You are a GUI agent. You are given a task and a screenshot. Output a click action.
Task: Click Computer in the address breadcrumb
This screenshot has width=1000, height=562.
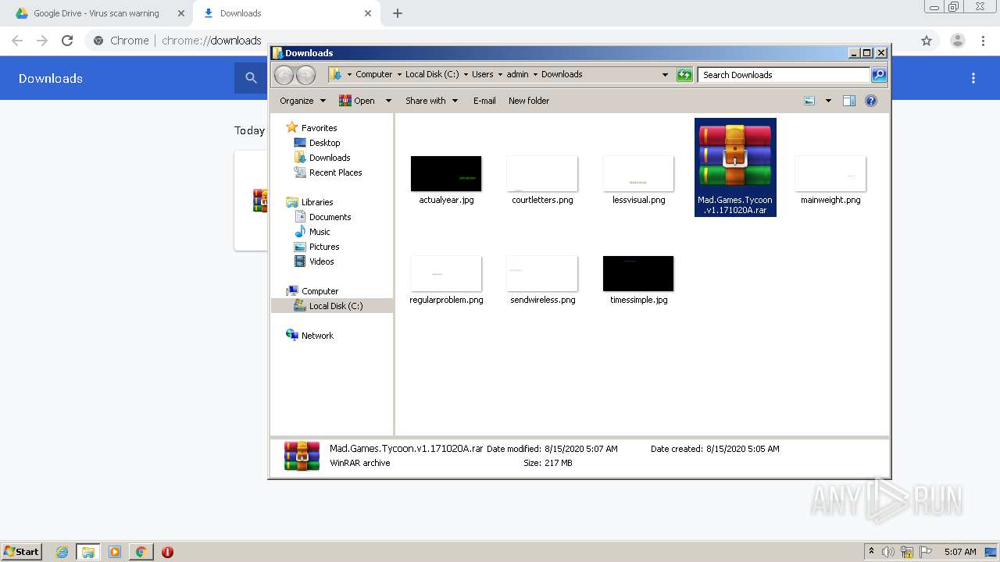pos(374,75)
